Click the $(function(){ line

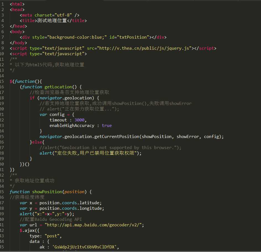point(26,81)
